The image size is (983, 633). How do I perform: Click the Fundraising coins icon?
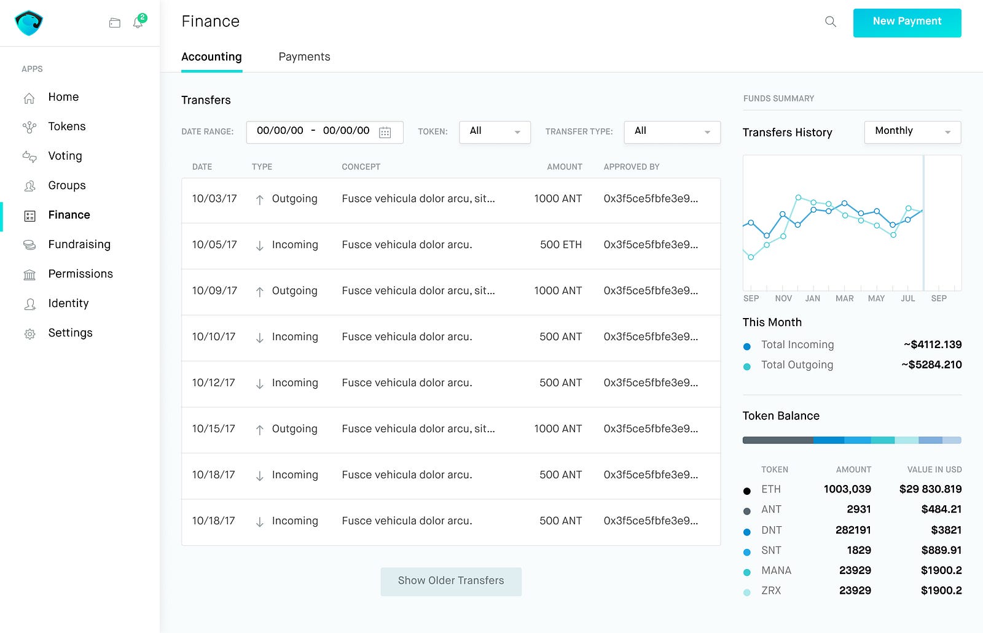click(29, 245)
